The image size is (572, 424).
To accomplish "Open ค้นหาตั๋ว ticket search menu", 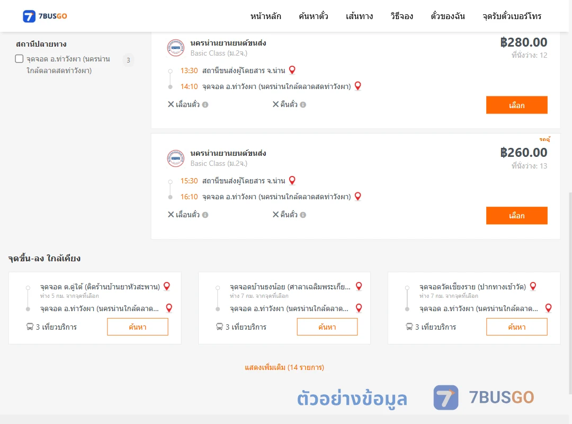I will click(x=314, y=16).
